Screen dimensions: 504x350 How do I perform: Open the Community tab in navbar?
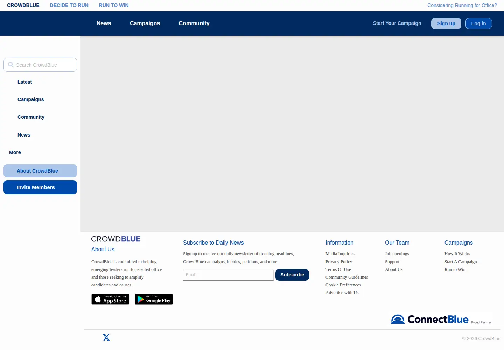tap(194, 23)
